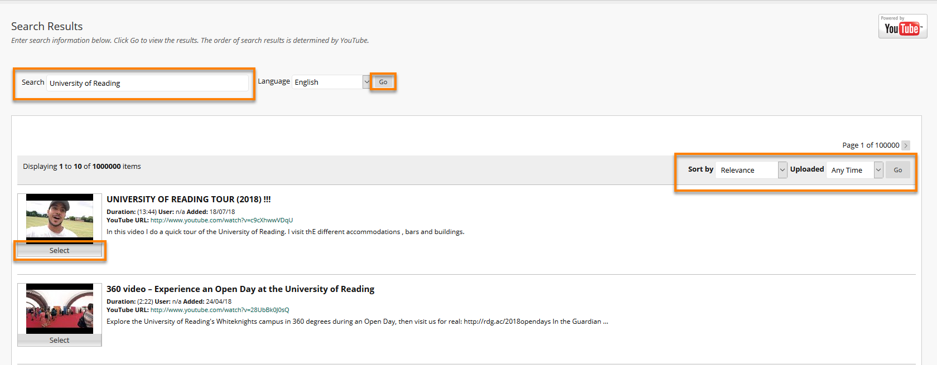The image size is (937, 365).
Task: Select the 360 video Open Day result
Action: (60, 340)
